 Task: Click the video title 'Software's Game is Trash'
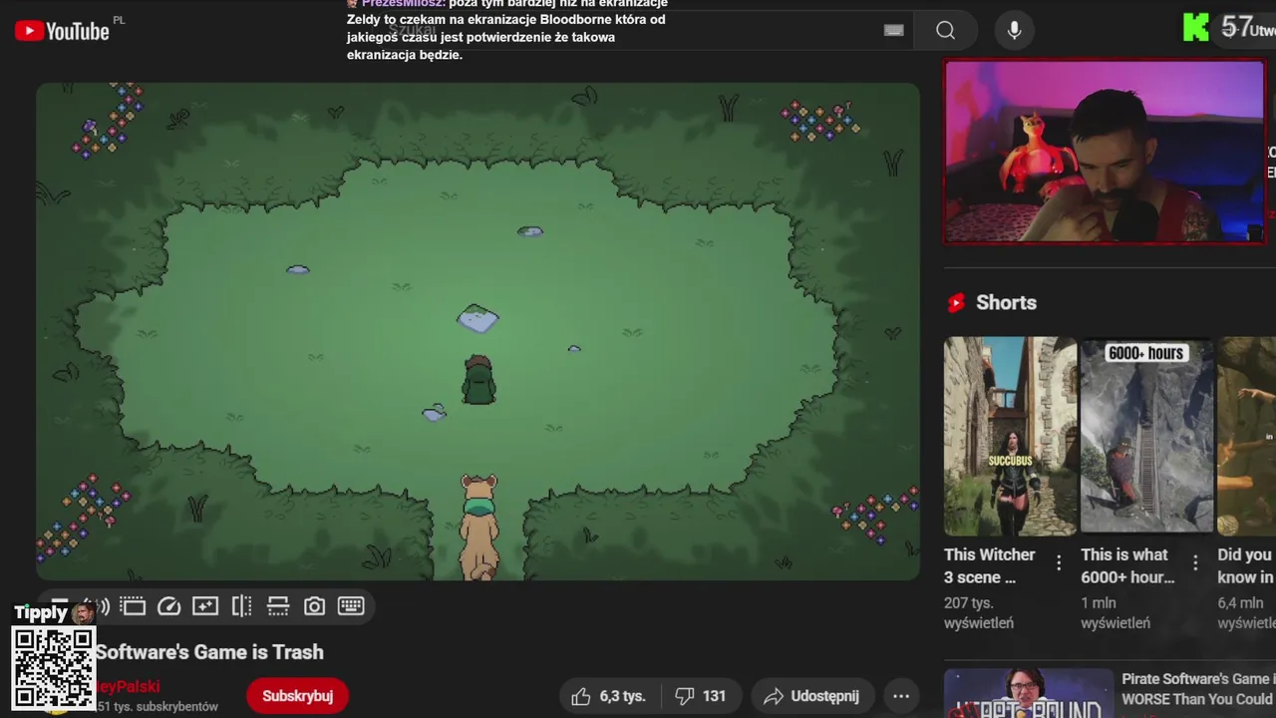click(209, 652)
